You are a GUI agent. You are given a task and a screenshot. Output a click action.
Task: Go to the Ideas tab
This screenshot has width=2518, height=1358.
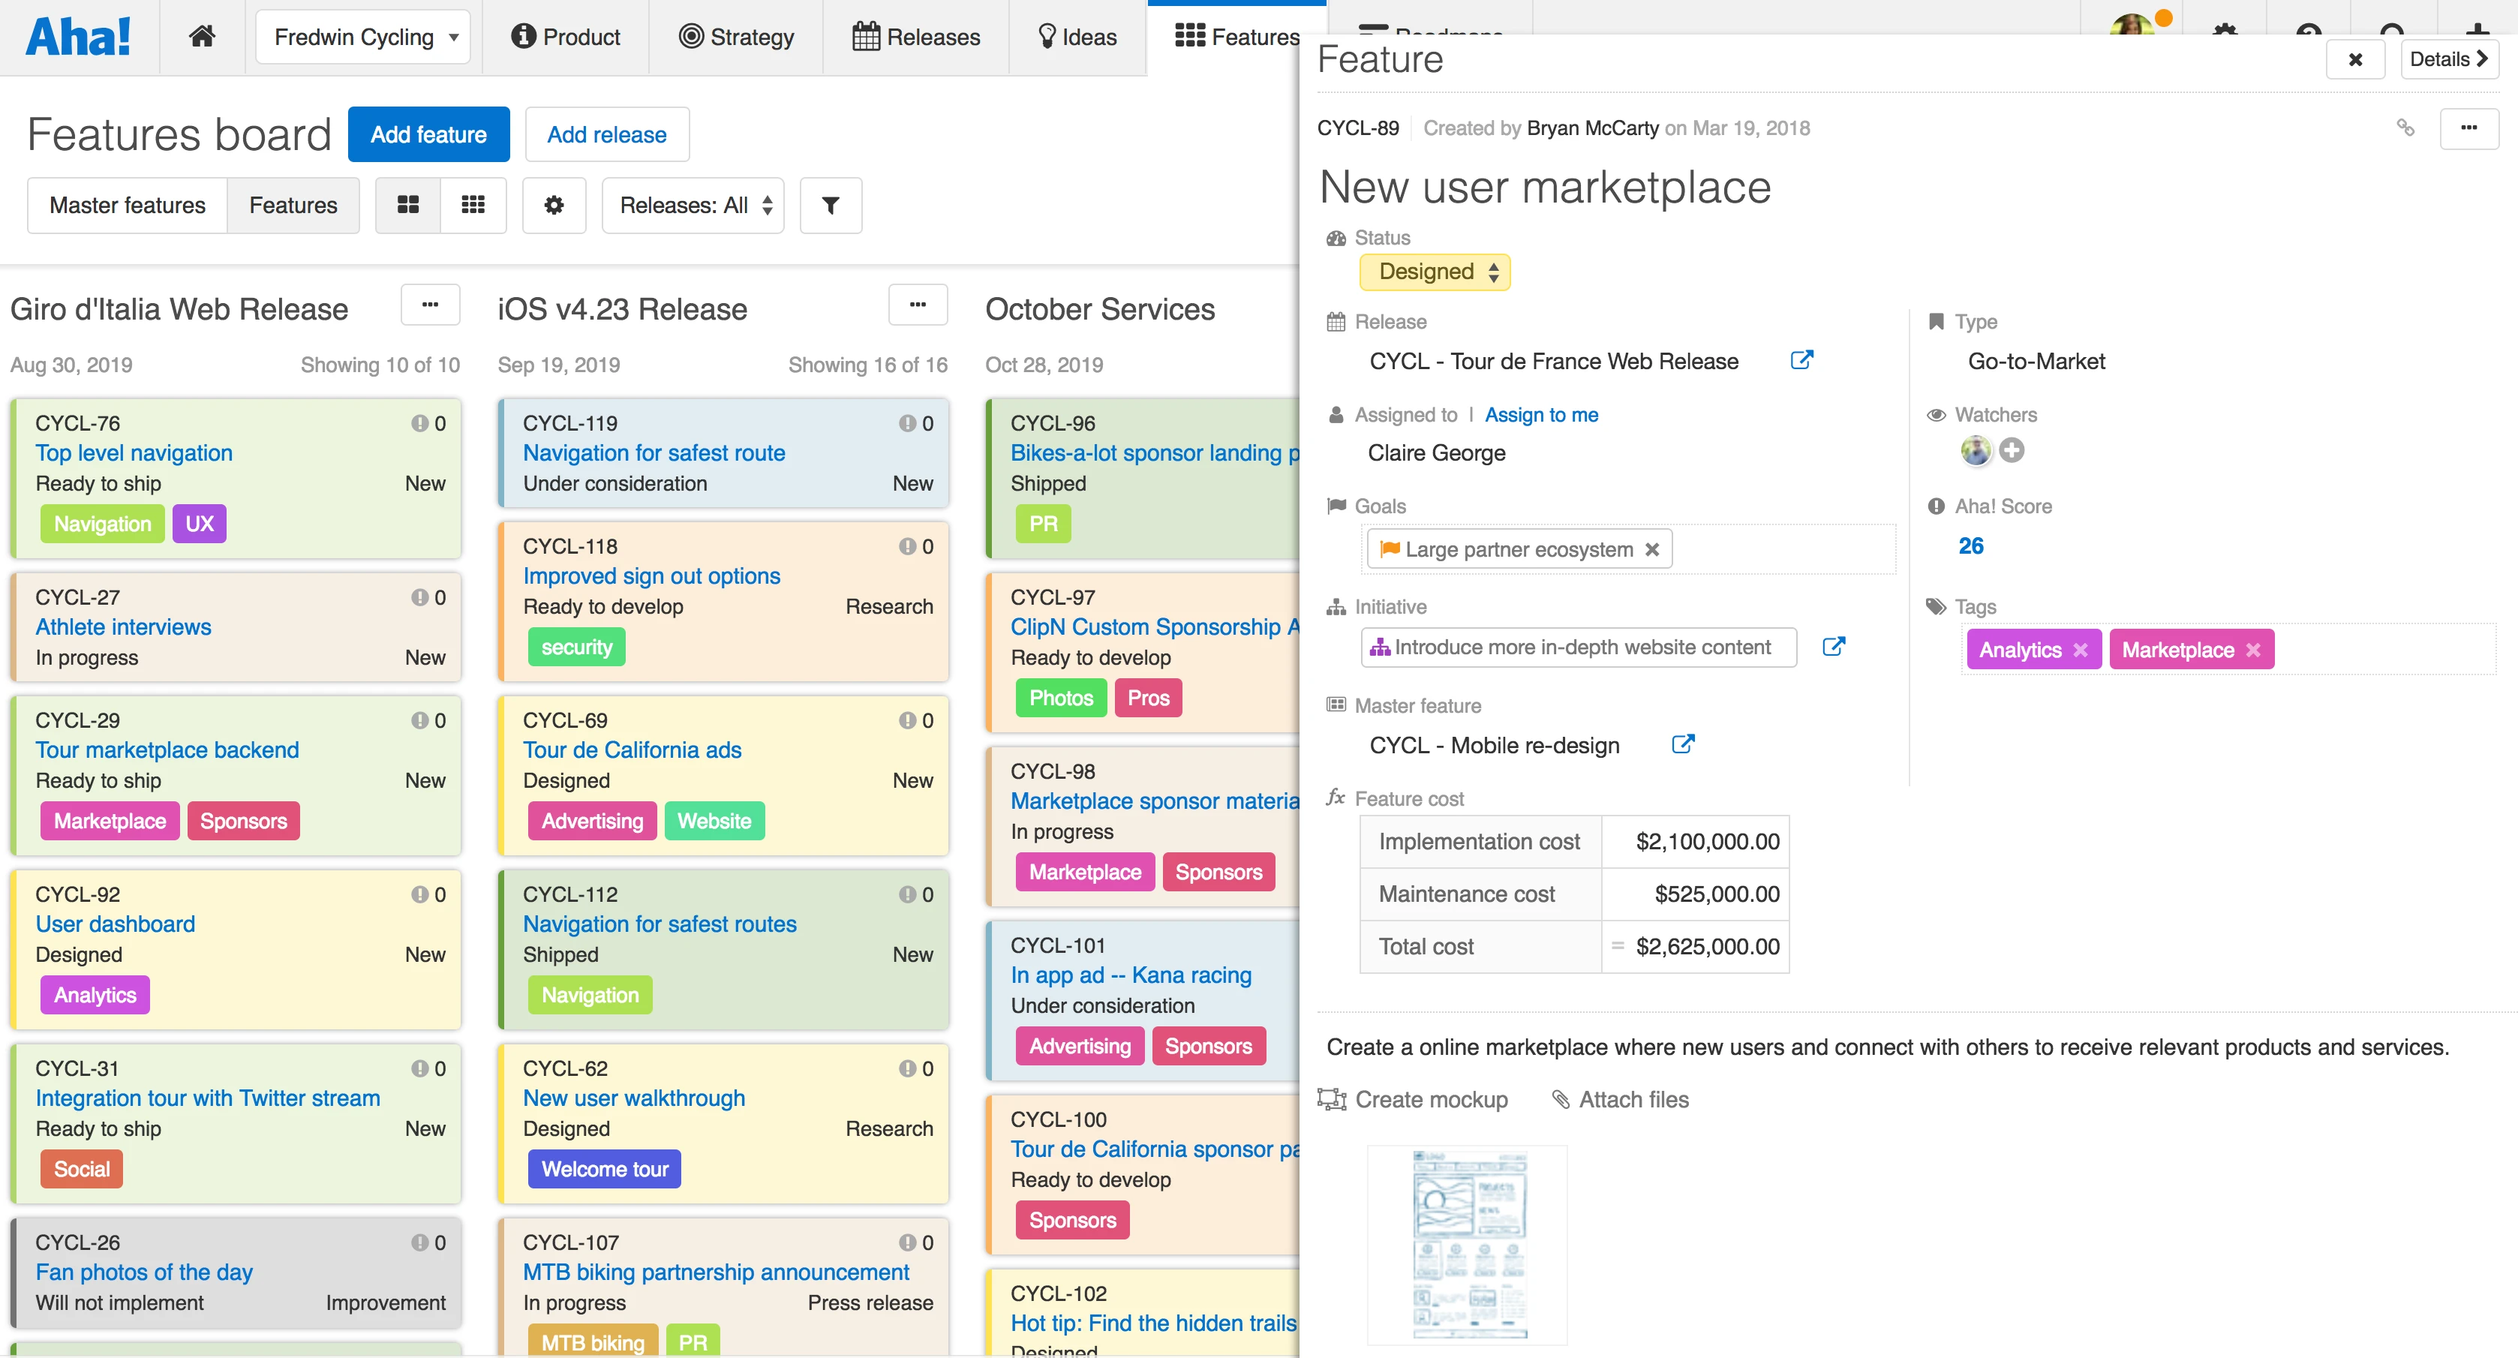1076,38
